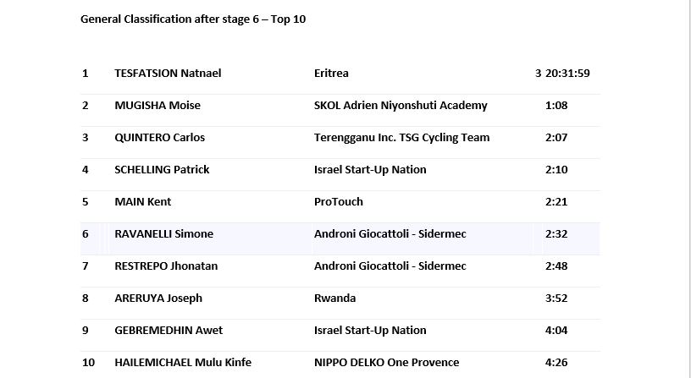The width and height of the screenshot is (691, 378).
Task: Select highlighted rider RAVANELLI Simone
Action: coord(163,234)
